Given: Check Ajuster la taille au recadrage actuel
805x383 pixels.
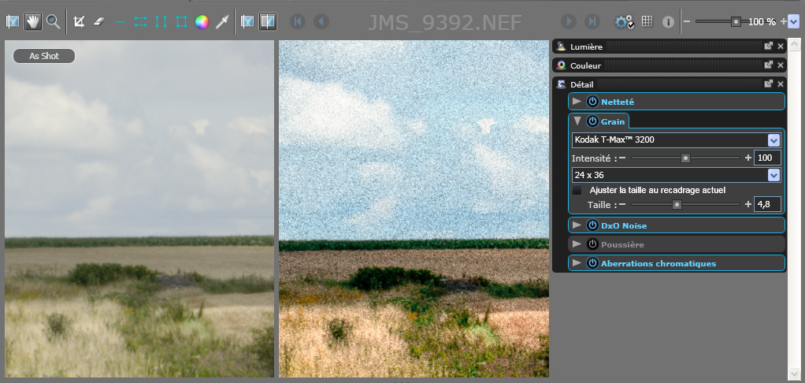Looking at the screenshot, I should [577, 190].
